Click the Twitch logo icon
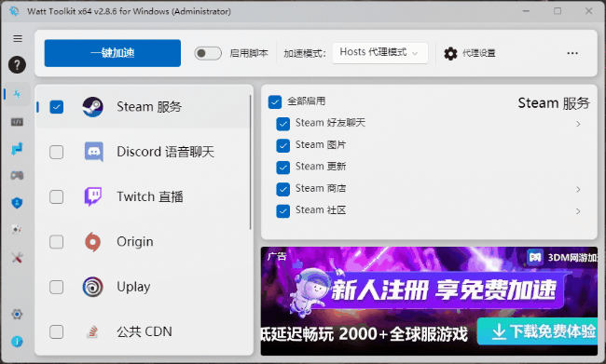The width and height of the screenshot is (606, 364). click(x=93, y=196)
